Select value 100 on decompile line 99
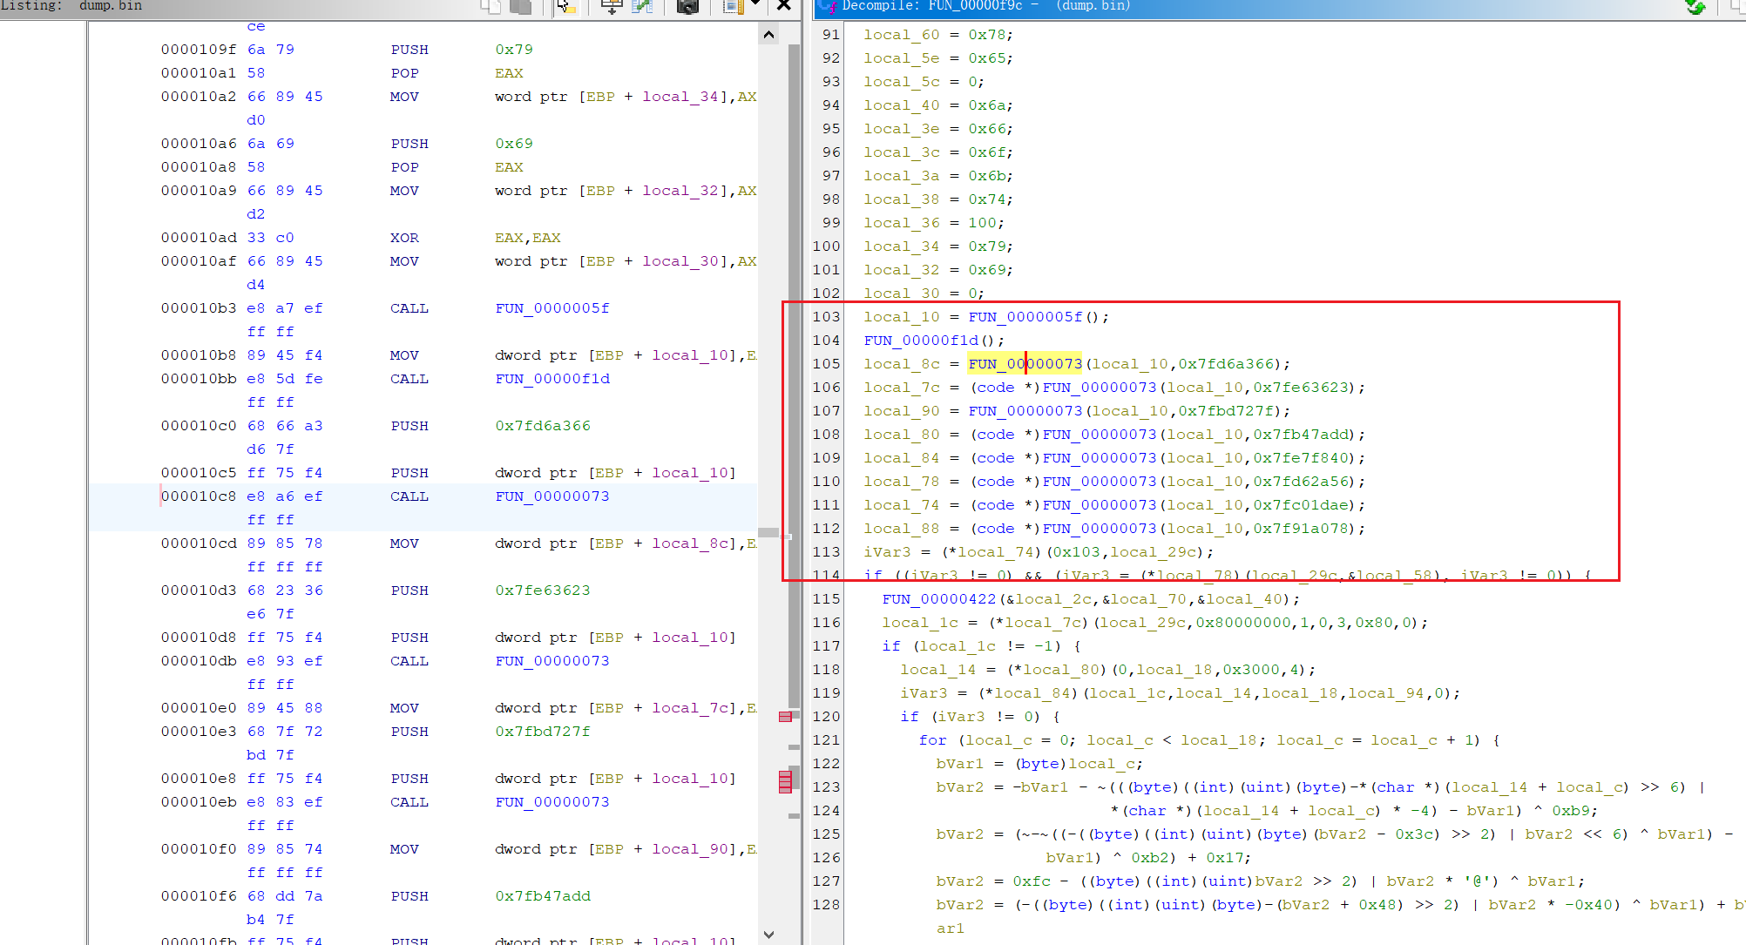The width and height of the screenshot is (1746, 945). [983, 223]
